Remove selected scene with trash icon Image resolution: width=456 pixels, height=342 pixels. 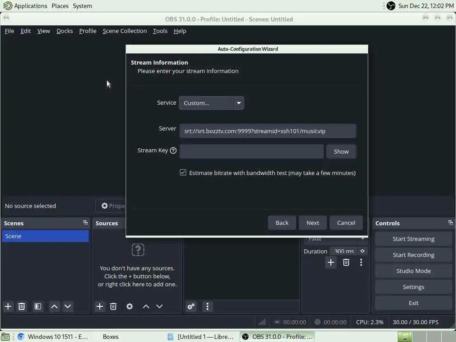coord(21,306)
